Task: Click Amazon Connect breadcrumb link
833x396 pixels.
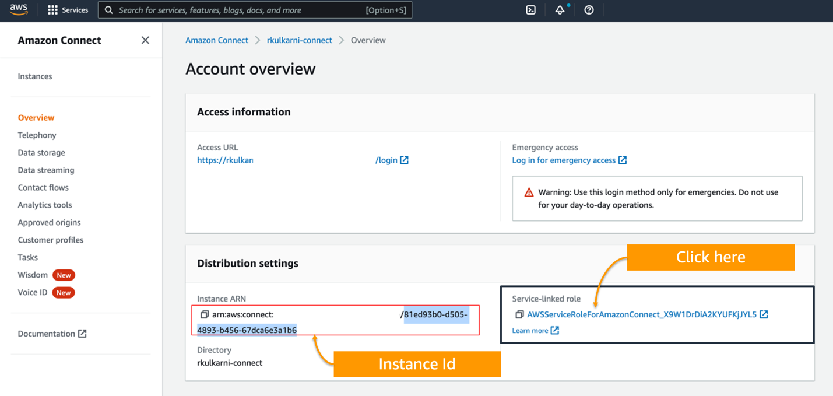Action: point(217,40)
